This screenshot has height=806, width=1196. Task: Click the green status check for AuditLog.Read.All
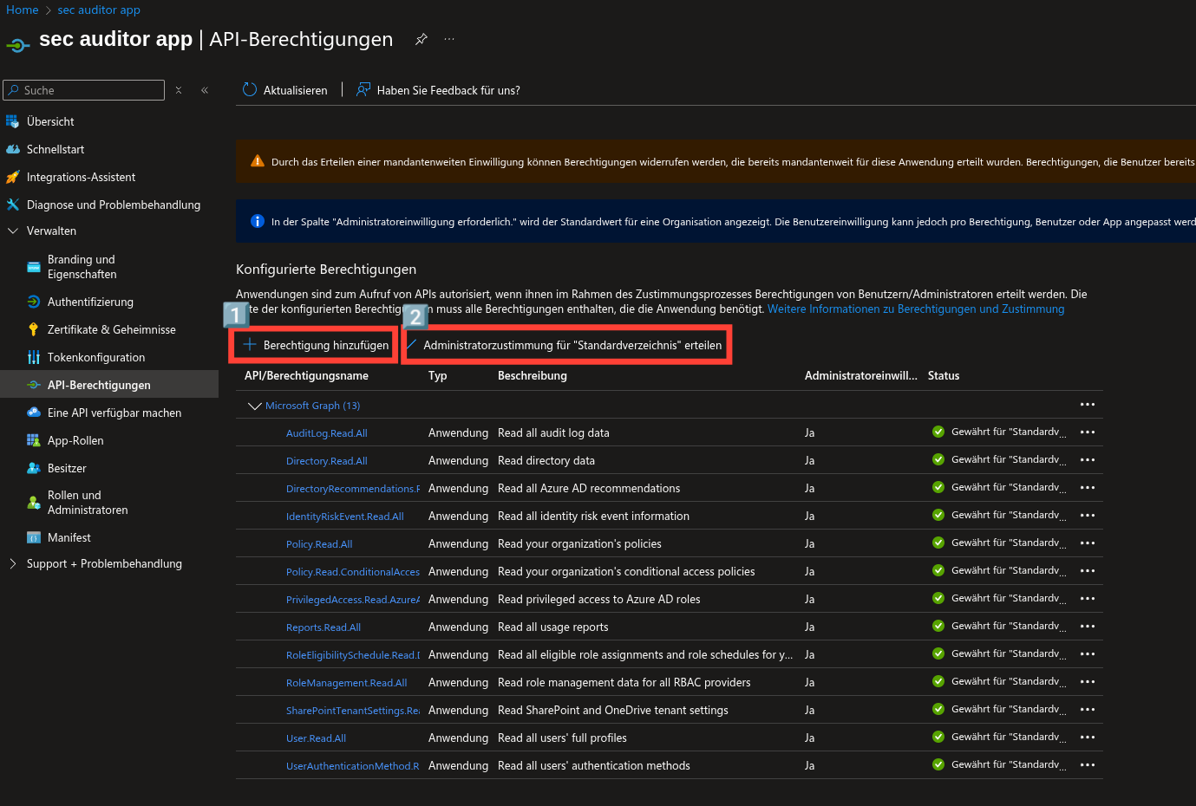tap(938, 432)
